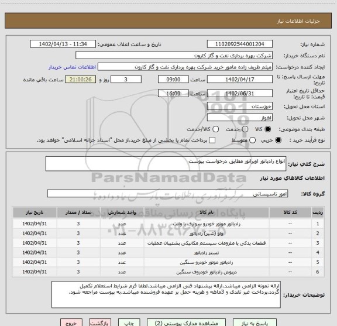
Task: Click the پاسخ به نیاز button
Action: pos(255,323)
